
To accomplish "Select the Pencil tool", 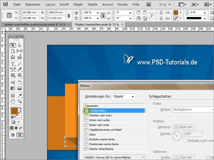I will tap(20, 70).
